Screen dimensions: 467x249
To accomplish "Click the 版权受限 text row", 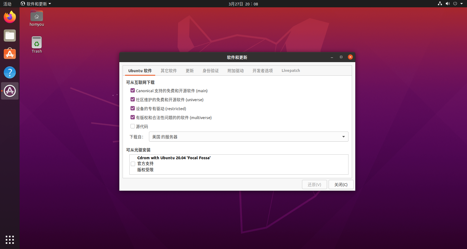I will (145, 170).
